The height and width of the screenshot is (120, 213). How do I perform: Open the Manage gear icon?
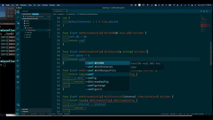point(18,110)
